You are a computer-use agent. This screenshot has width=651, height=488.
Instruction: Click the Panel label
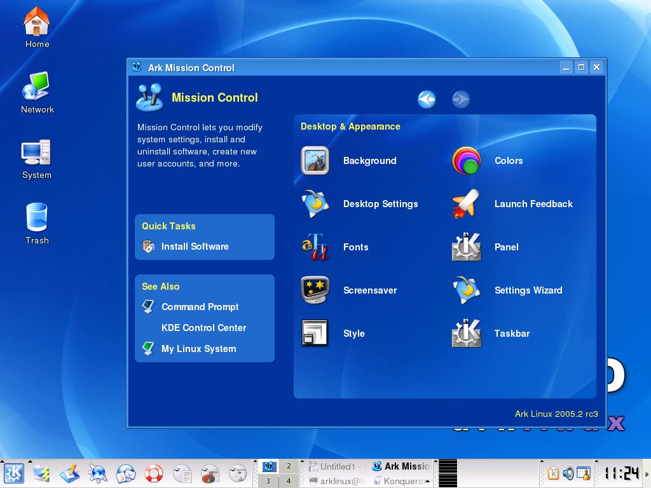pyautogui.click(x=506, y=247)
